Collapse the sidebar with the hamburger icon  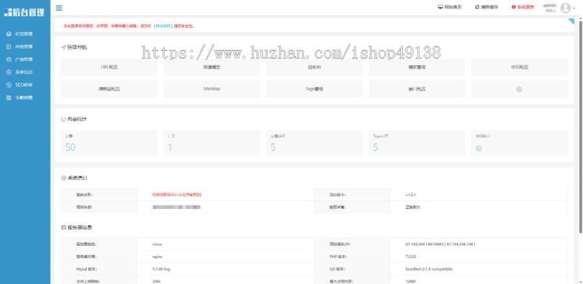coord(59,8)
